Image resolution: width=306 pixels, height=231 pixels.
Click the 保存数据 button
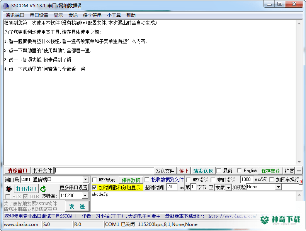(x=131, y=180)
